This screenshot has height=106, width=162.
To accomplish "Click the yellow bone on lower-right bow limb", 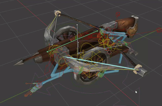I will click(x=114, y=69).
